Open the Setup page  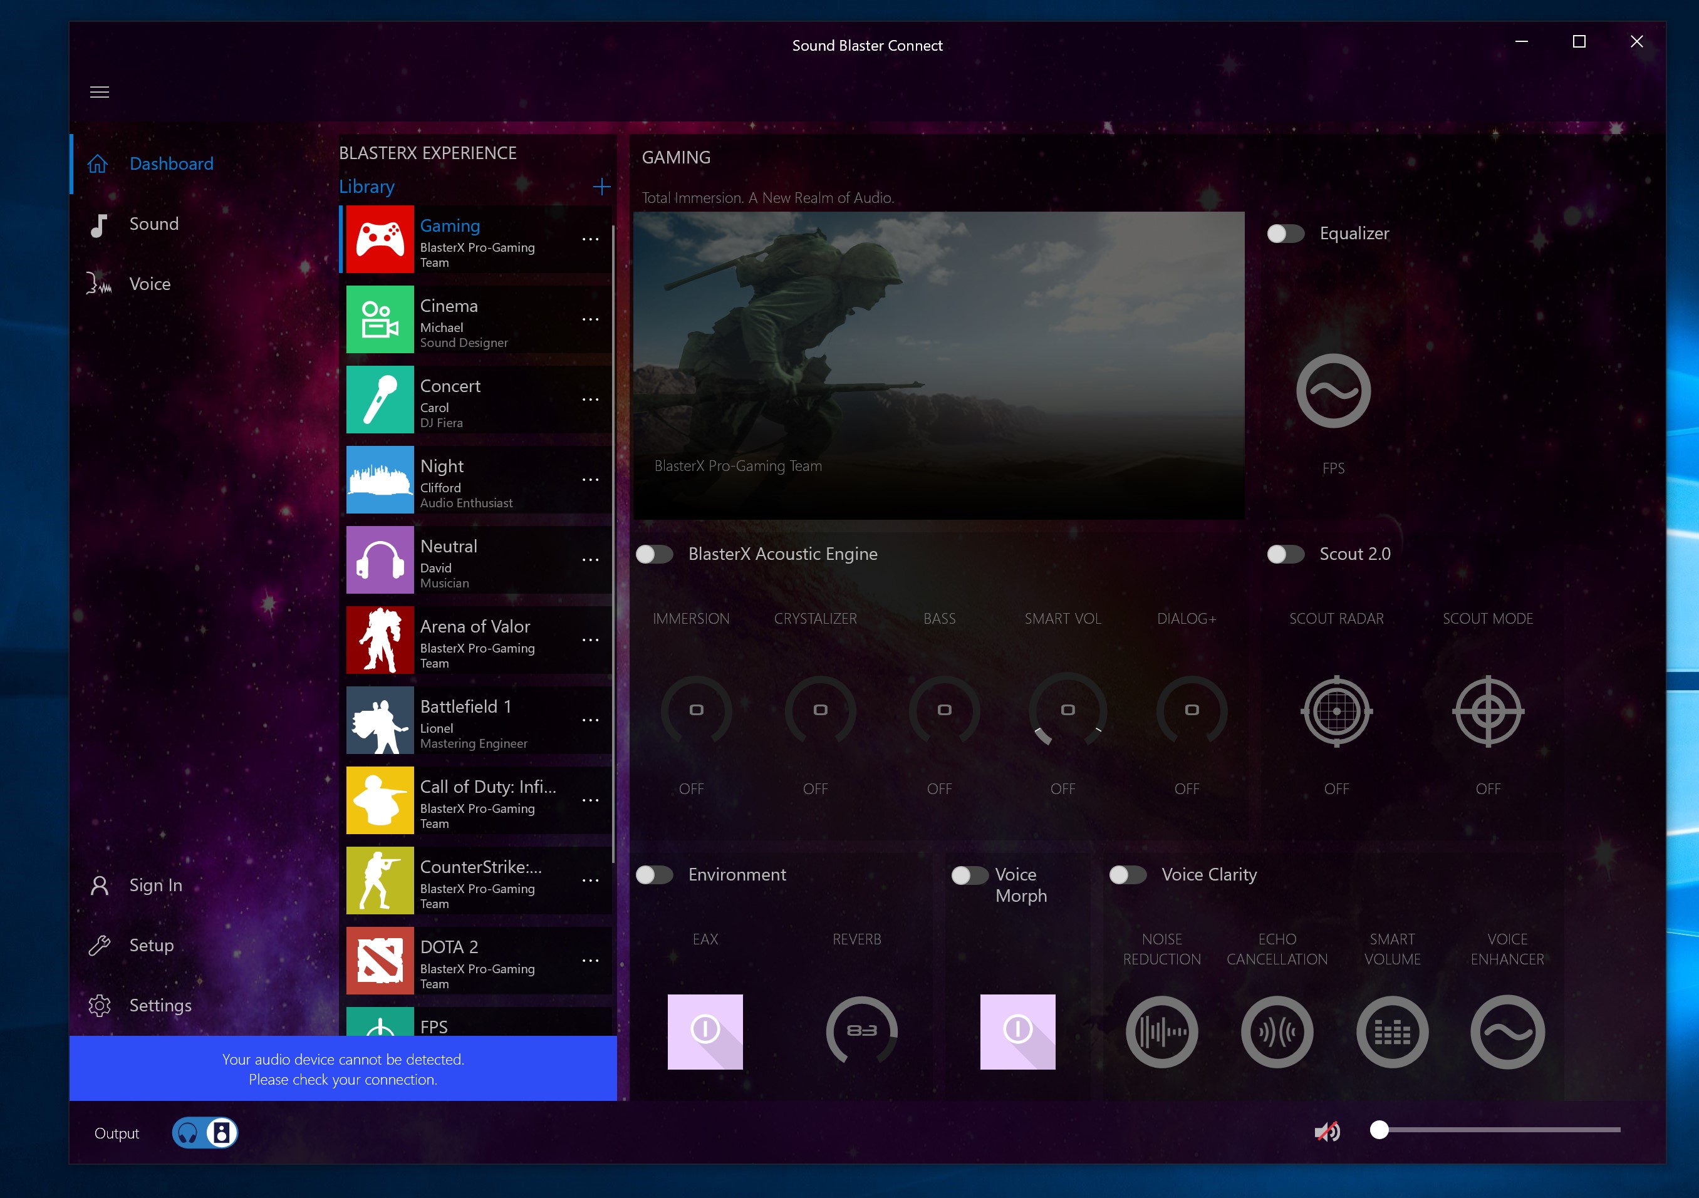coord(151,945)
